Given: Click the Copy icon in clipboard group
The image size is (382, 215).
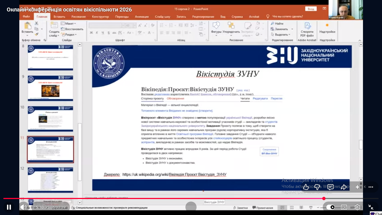Looking at the screenshot, I should pos(36,29).
